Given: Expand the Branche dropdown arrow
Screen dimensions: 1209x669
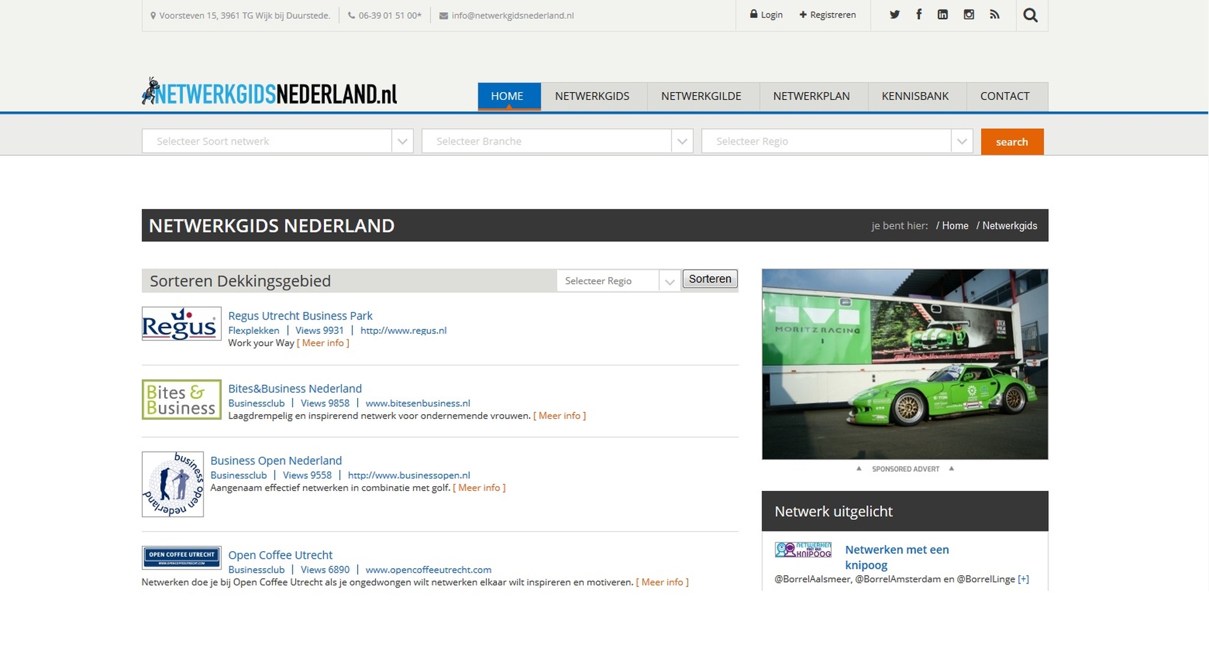Looking at the screenshot, I should (x=682, y=142).
